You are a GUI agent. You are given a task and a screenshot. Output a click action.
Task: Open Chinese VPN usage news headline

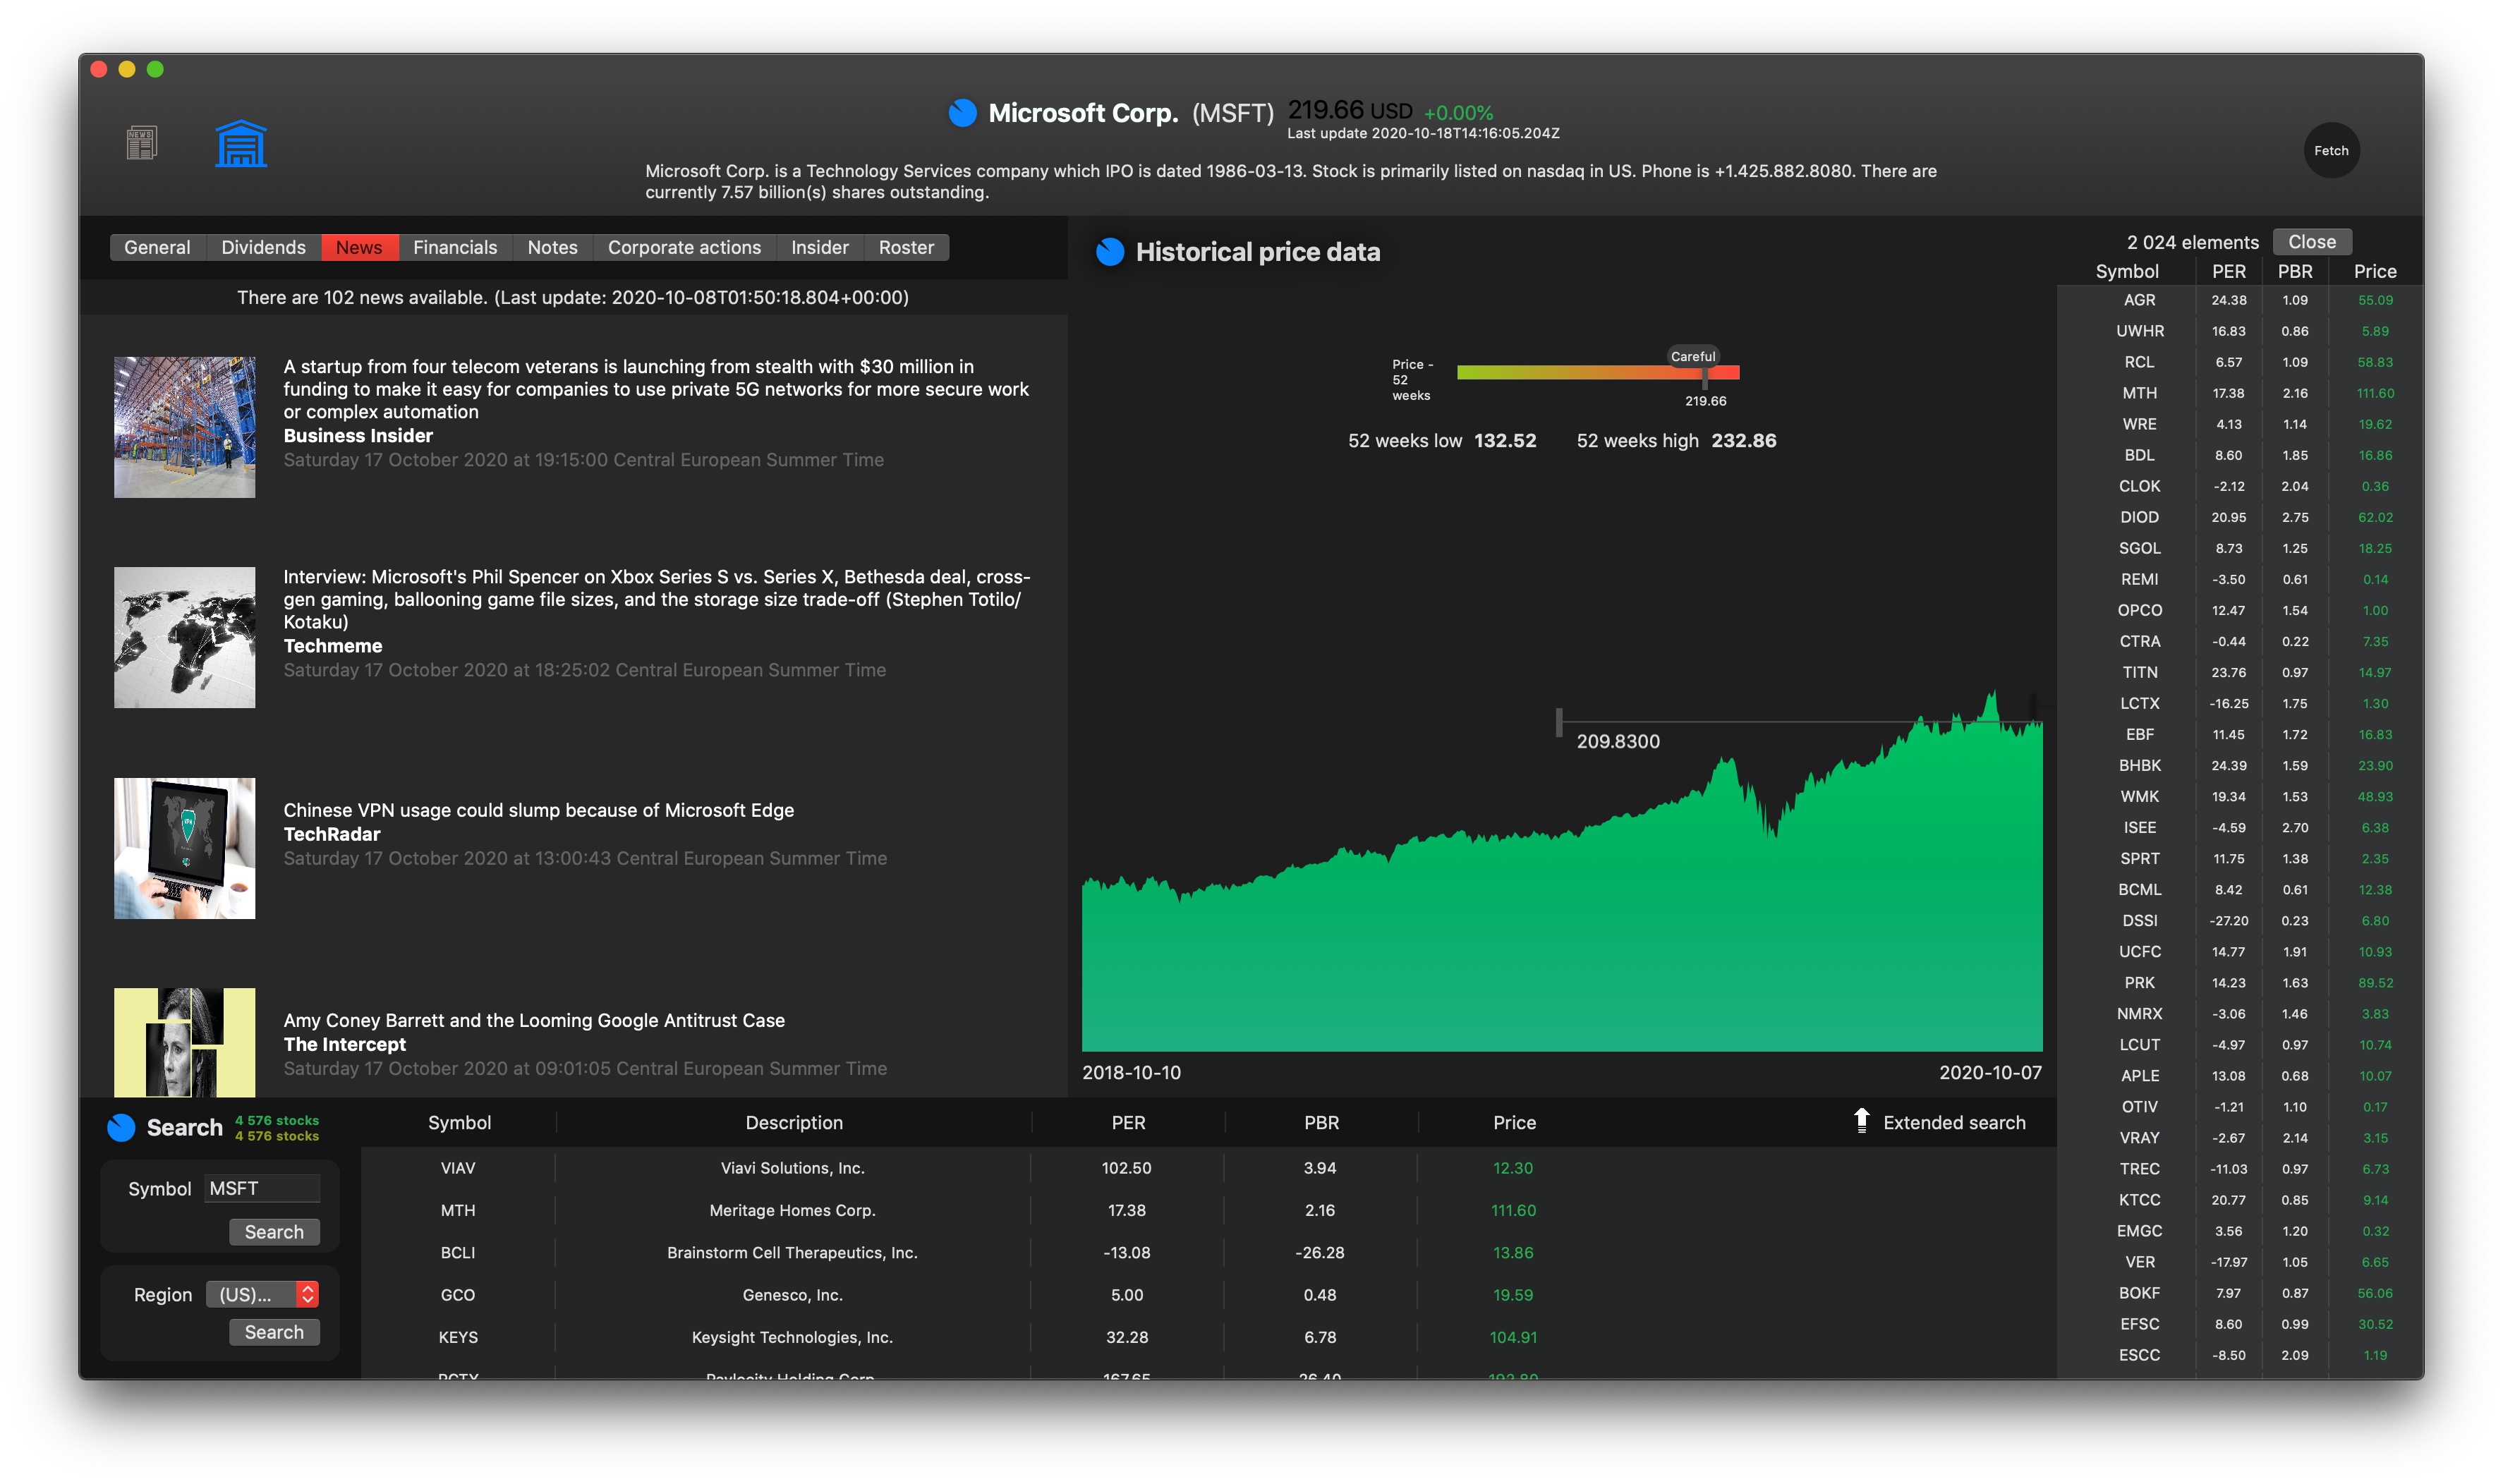538,810
